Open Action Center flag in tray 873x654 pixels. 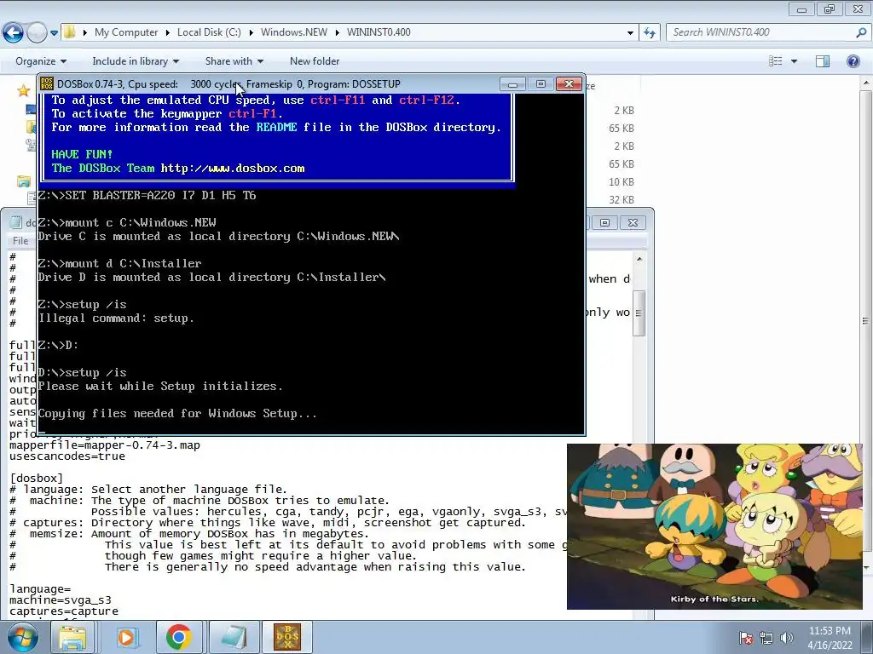point(746,638)
